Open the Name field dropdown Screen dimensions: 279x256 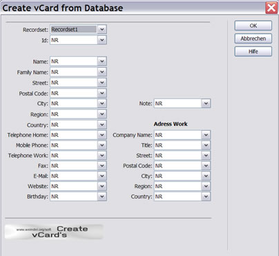(x=78, y=62)
